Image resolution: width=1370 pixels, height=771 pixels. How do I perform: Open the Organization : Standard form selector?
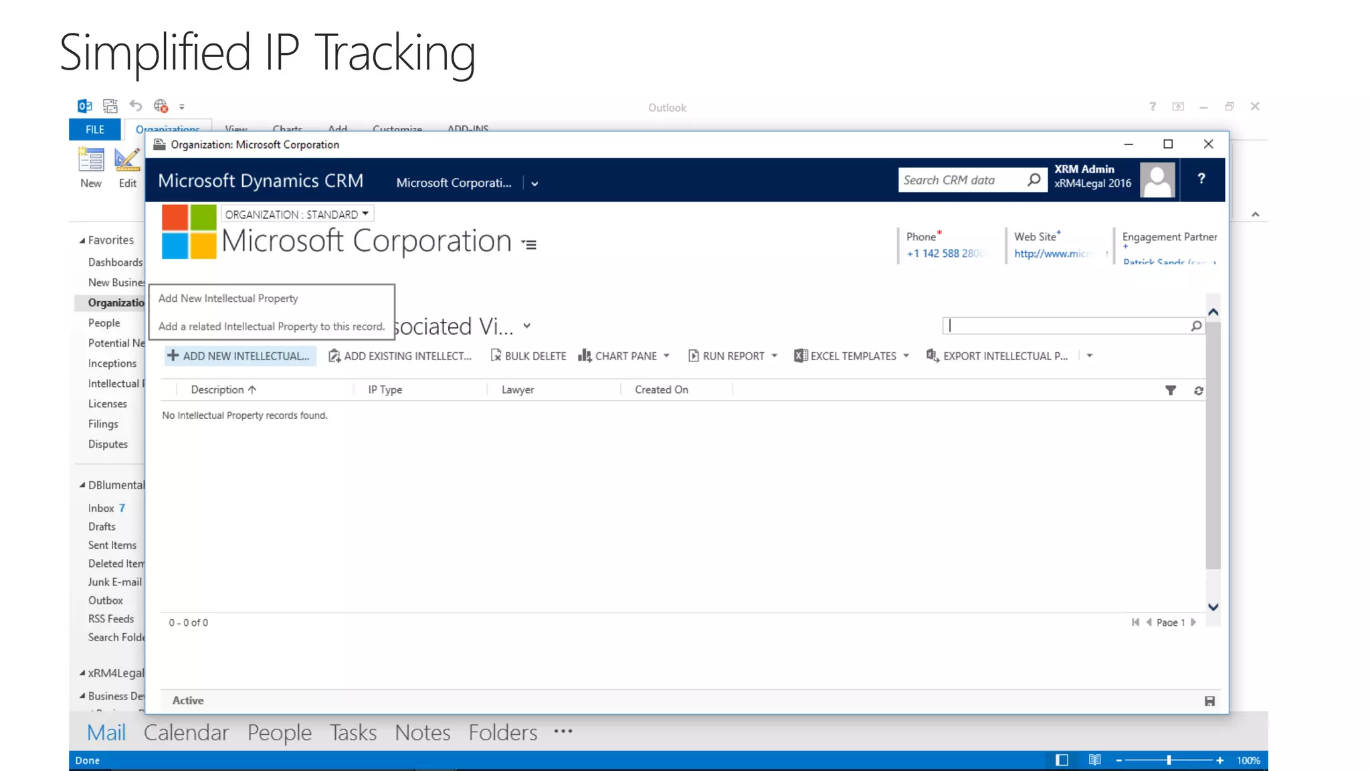coord(297,214)
